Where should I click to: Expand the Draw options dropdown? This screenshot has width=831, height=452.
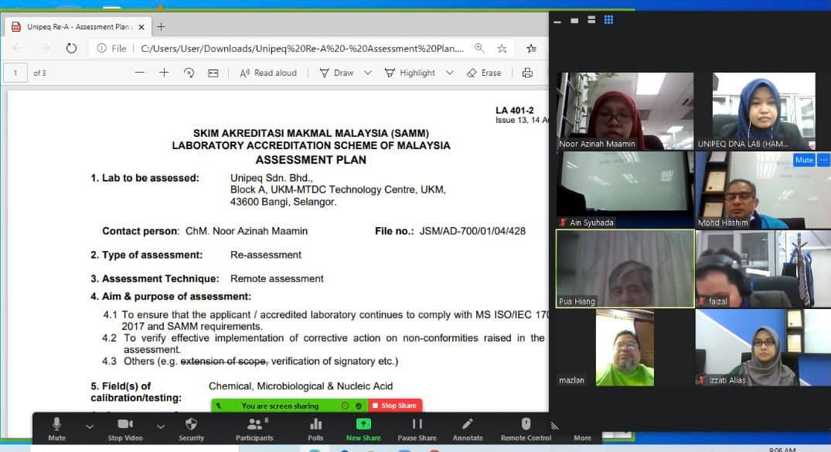click(368, 73)
